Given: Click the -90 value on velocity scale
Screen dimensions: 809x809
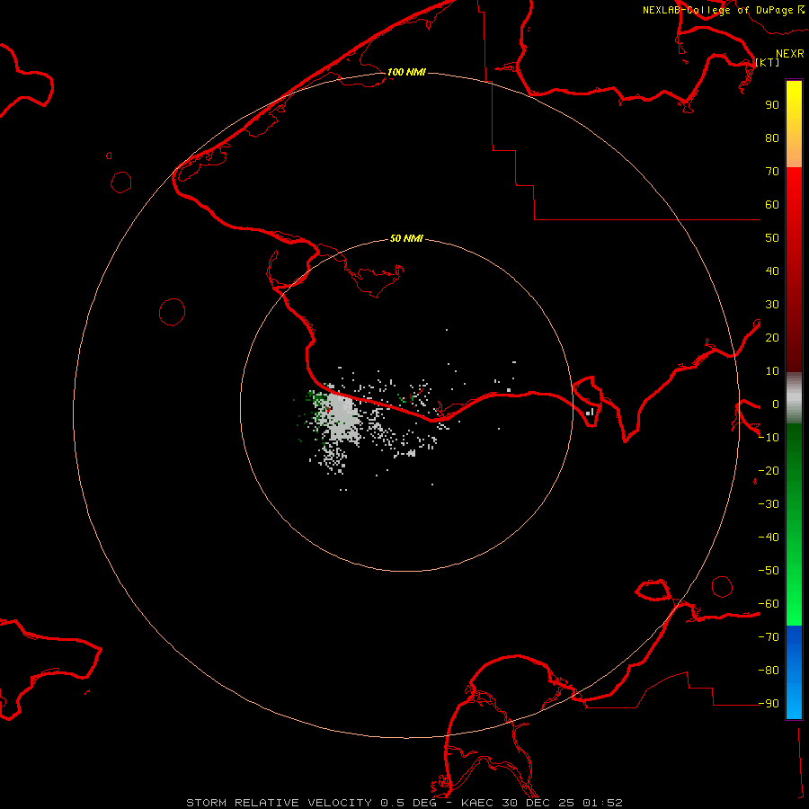Looking at the screenshot, I should [769, 704].
